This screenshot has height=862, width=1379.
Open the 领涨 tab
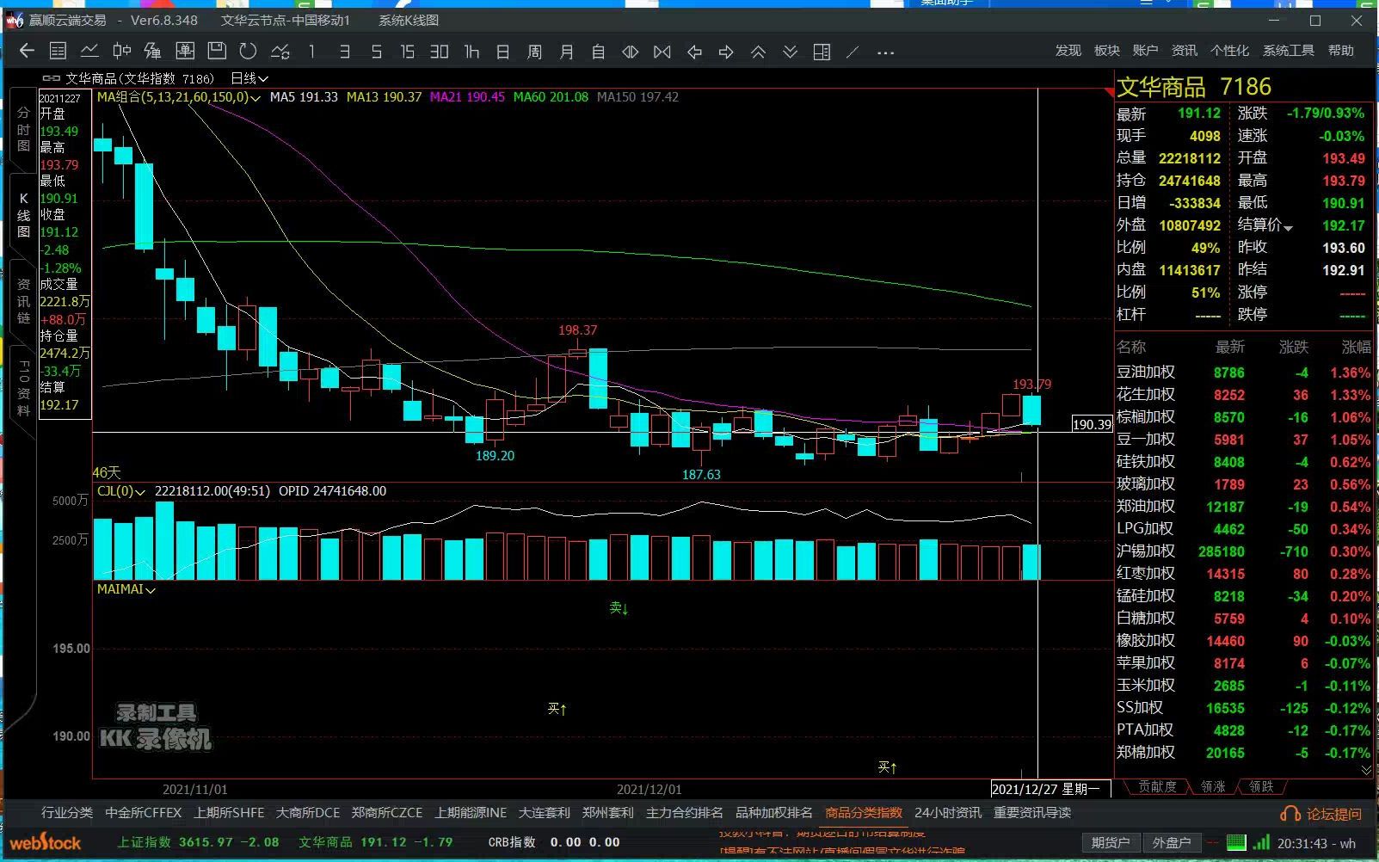click(x=1213, y=786)
